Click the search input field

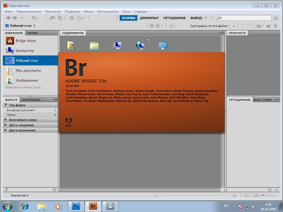[x=244, y=18]
